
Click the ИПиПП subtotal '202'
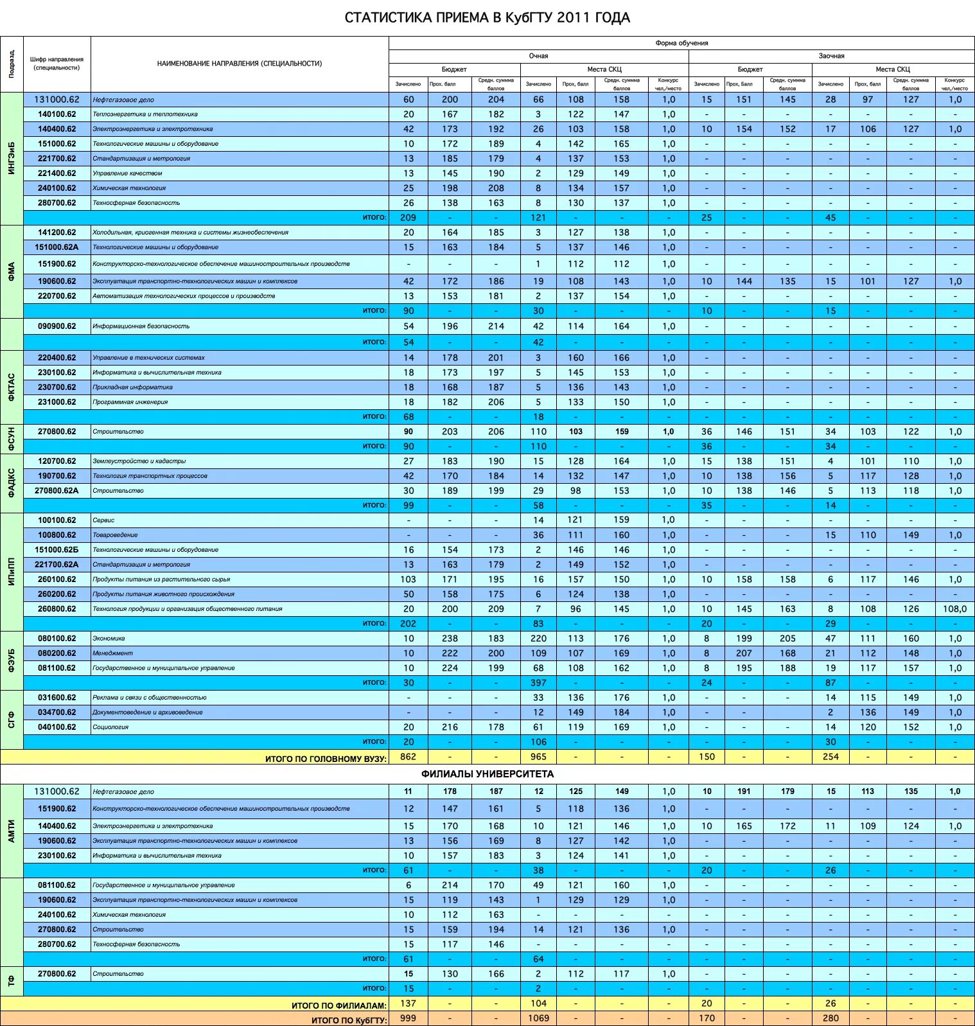(408, 624)
